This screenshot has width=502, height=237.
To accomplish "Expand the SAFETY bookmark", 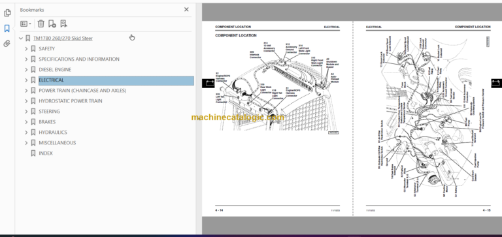I will [26, 49].
